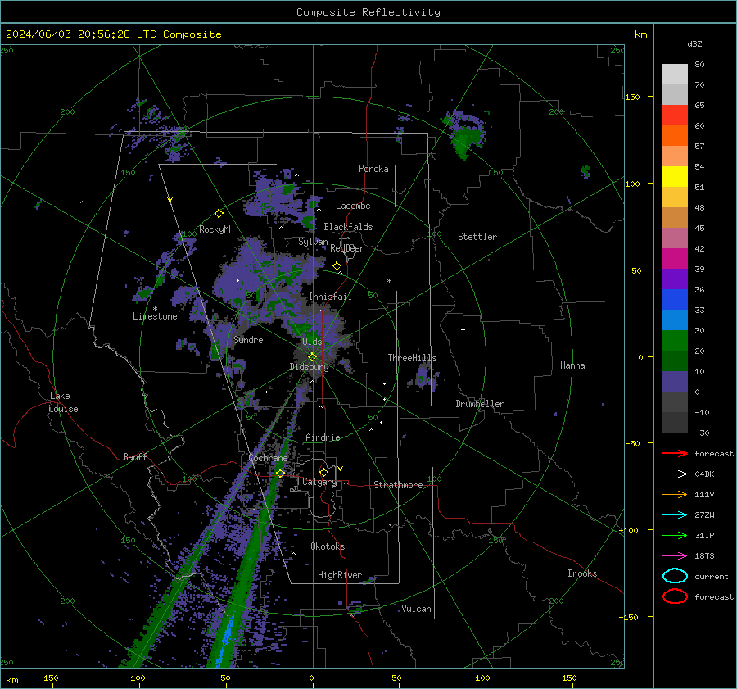Click the yellow diamond marker above Calgary
Image resolution: width=737 pixels, height=689 pixels.
point(323,472)
